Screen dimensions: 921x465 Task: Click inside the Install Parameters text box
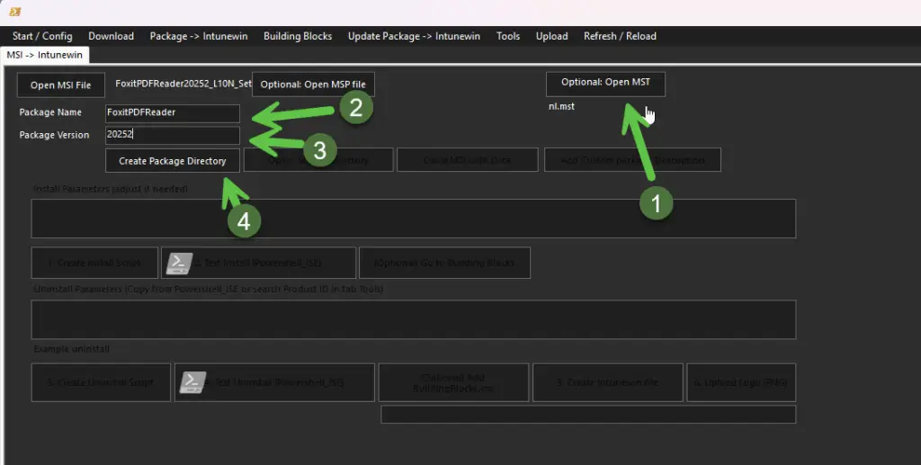413,219
